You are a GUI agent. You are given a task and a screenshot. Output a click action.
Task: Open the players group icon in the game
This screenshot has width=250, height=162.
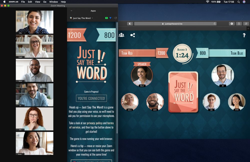(x=121, y=35)
